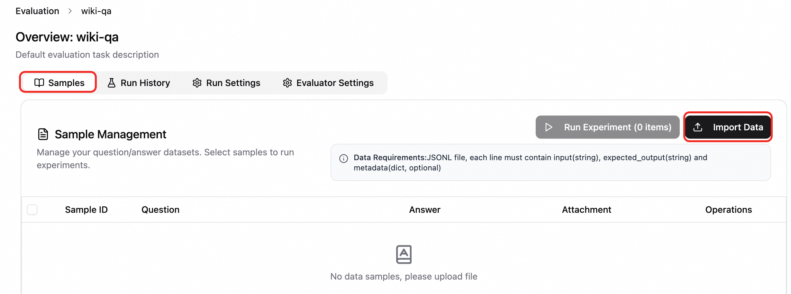
Task: Click the Sample ID column header
Action: click(x=86, y=210)
